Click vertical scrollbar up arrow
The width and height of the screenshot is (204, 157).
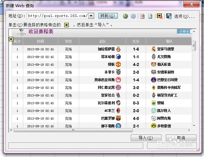[194, 31]
